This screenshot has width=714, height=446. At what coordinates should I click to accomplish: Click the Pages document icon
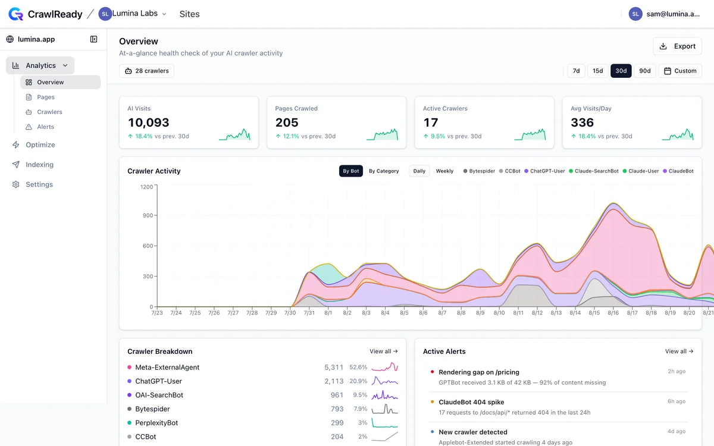point(29,97)
